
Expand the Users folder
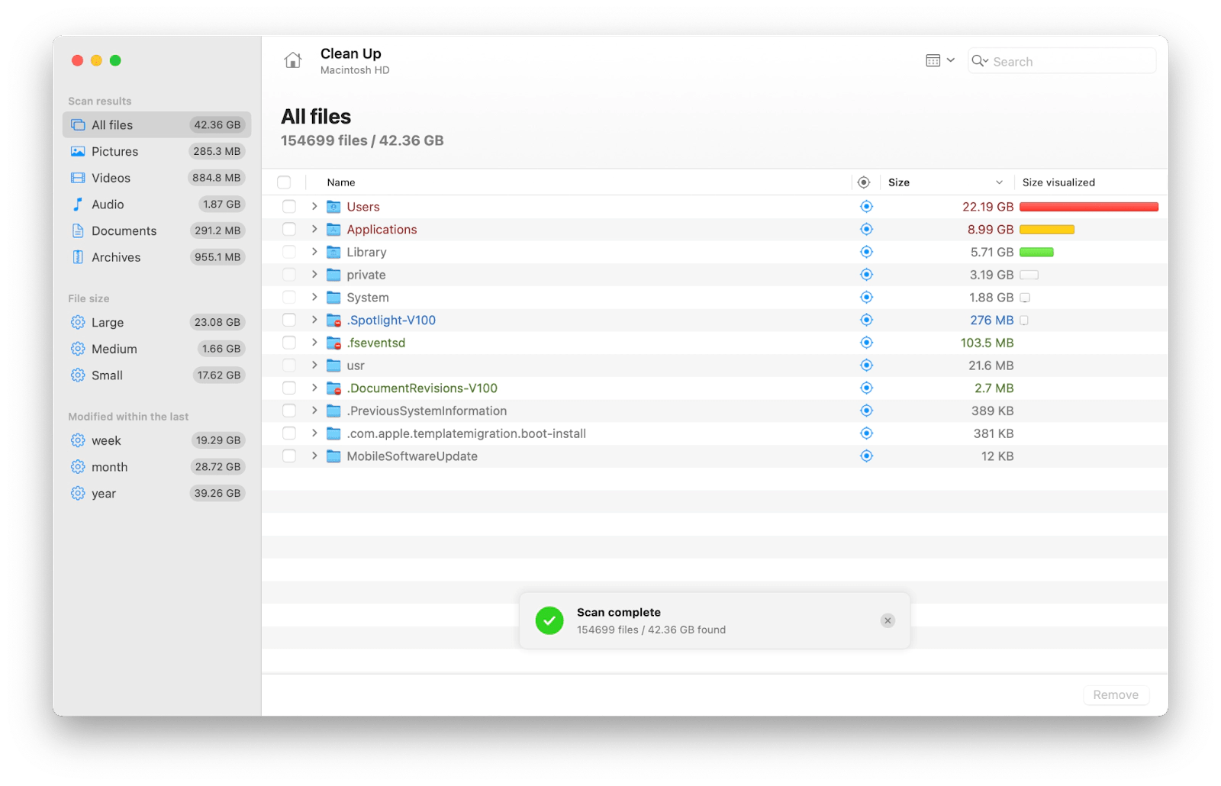(314, 206)
